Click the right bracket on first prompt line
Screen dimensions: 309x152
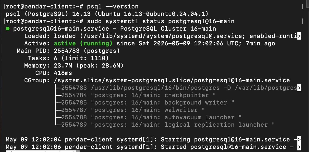[x=302, y=7]
